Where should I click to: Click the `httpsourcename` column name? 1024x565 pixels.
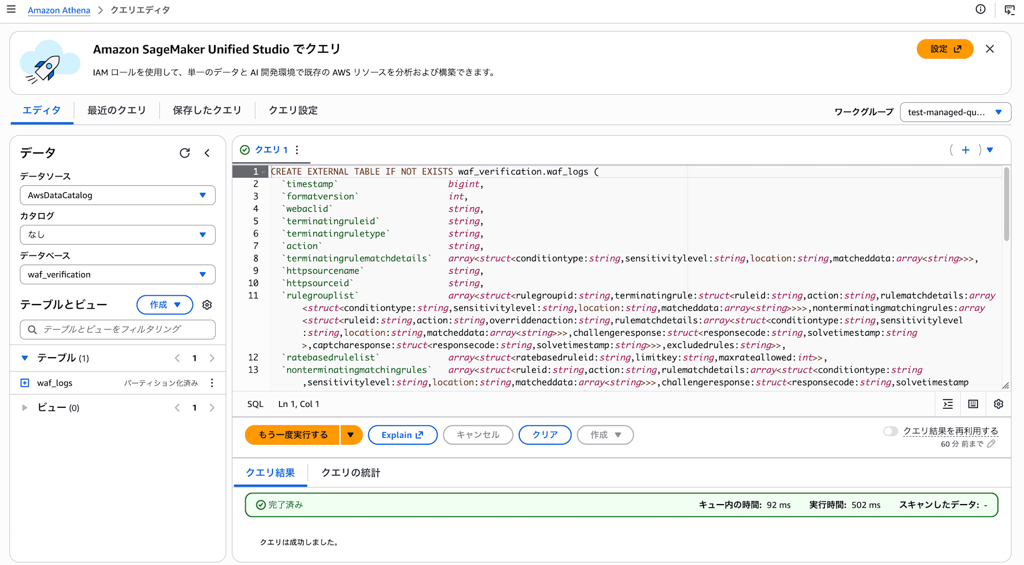tap(323, 271)
